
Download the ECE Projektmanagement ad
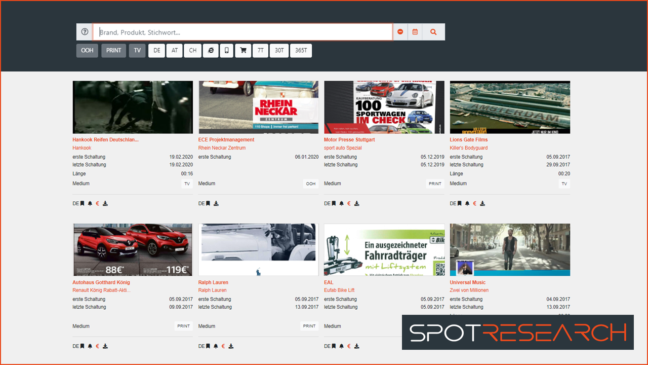pyautogui.click(x=216, y=204)
